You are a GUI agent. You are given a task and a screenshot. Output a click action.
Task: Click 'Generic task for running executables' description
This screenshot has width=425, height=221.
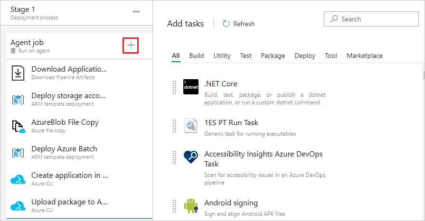[x=250, y=134]
